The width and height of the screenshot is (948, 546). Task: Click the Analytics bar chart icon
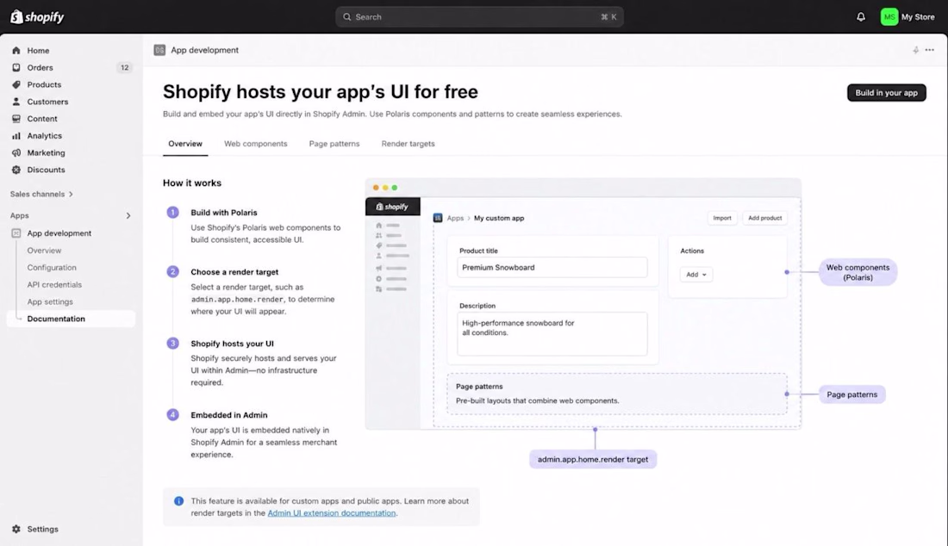point(16,136)
